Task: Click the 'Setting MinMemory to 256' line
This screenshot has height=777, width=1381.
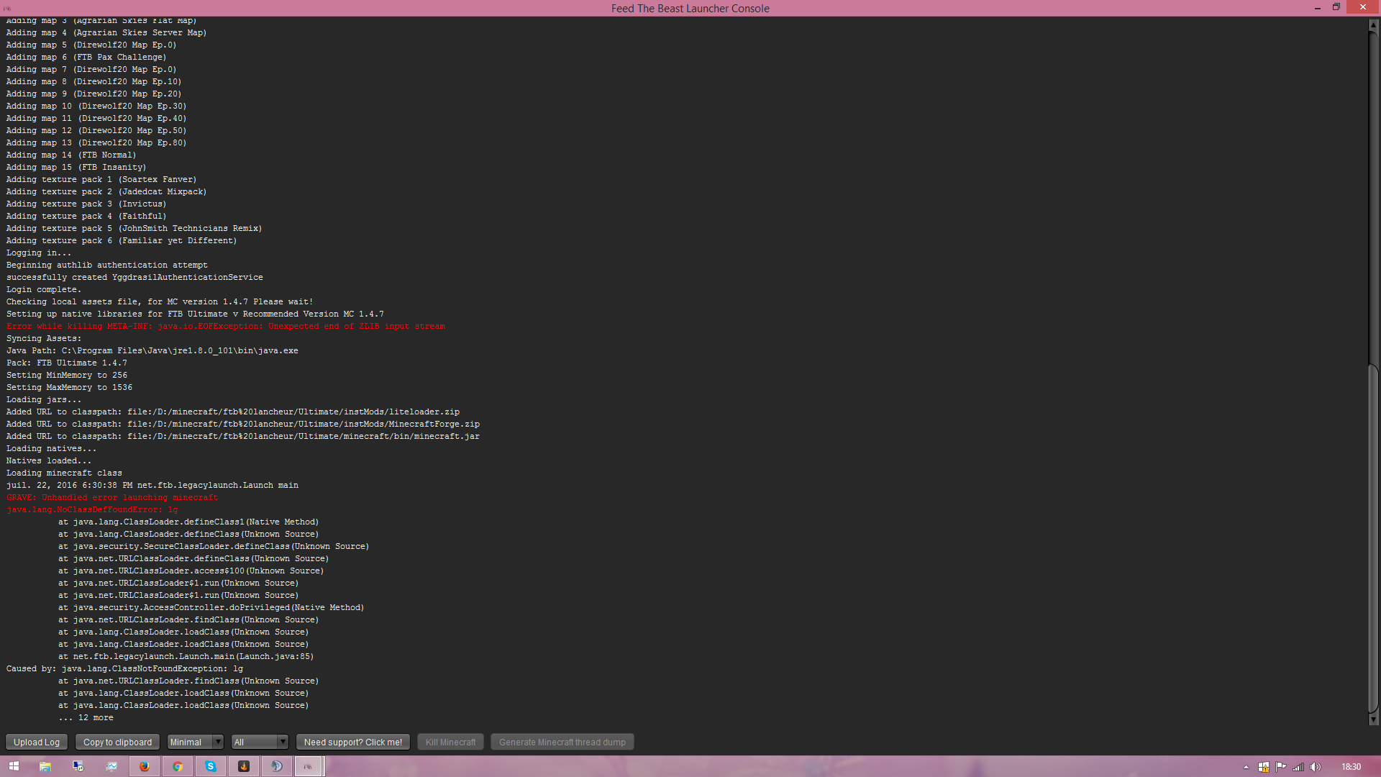Action: tap(67, 376)
